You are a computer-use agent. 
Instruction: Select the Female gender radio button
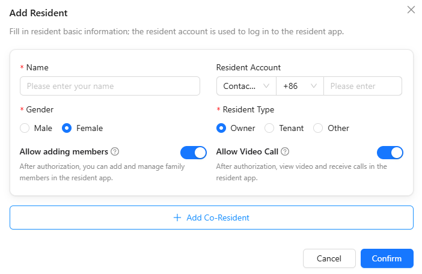point(67,128)
